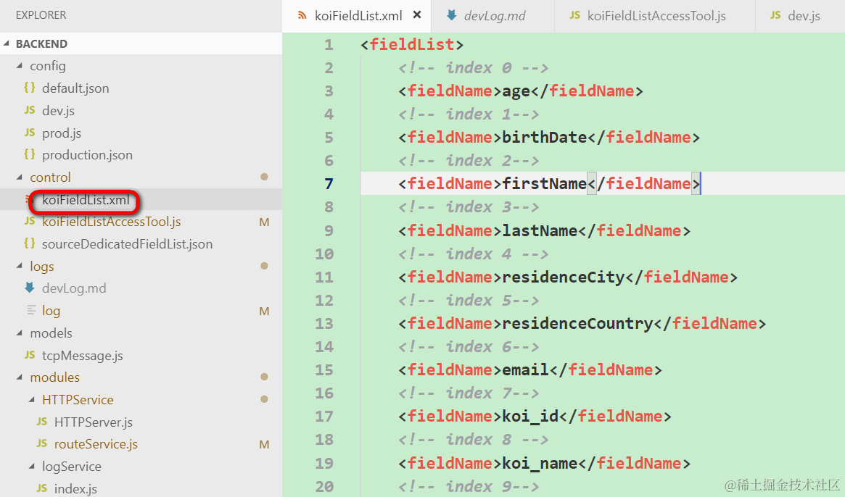Click the JS icon of koiFieldListAccessTool.js in explorer

(x=30, y=221)
